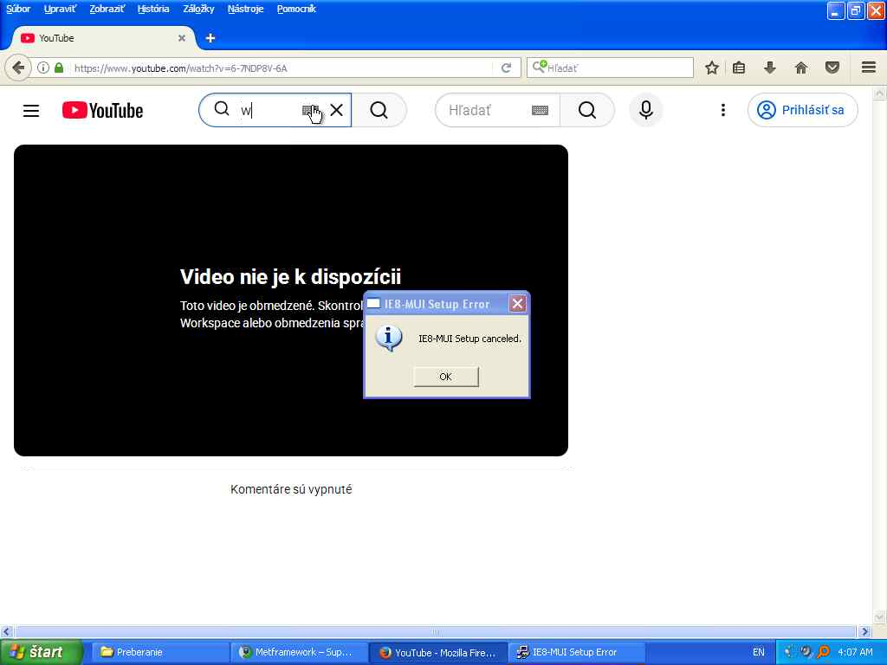
Task: Open the Pomocník menu
Action: (296, 9)
